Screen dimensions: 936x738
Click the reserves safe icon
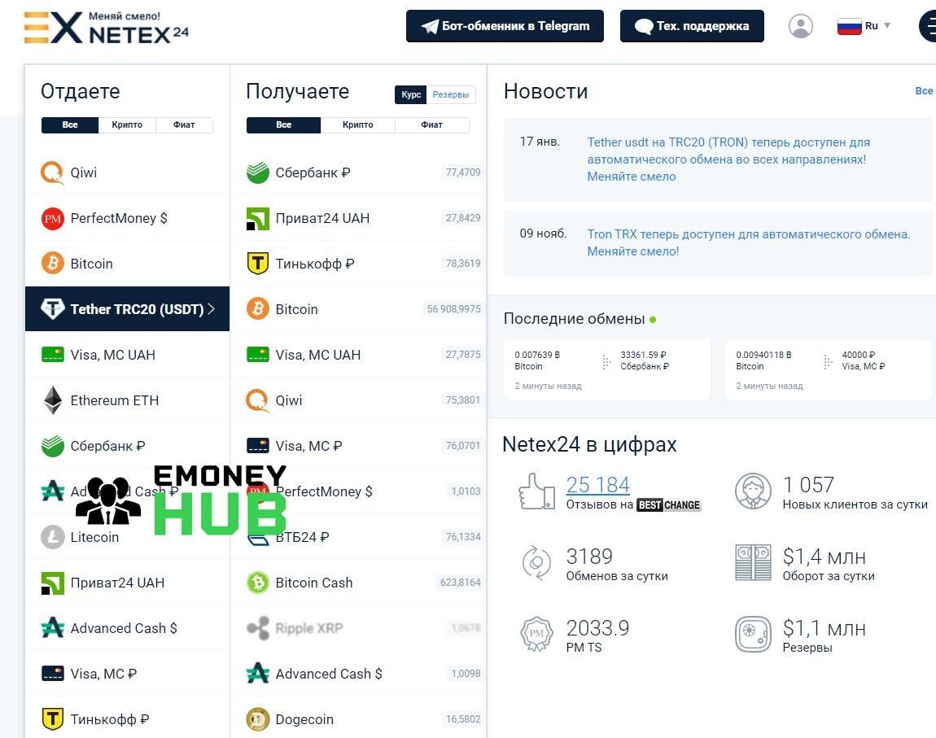click(x=754, y=634)
